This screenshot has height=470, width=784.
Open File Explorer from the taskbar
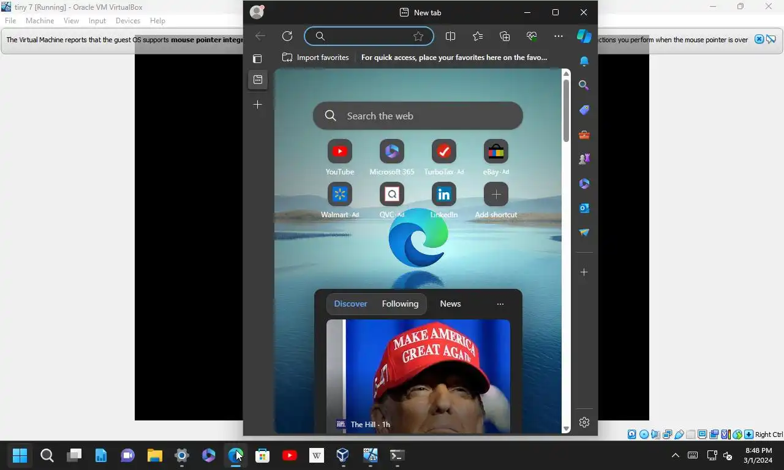click(x=155, y=455)
